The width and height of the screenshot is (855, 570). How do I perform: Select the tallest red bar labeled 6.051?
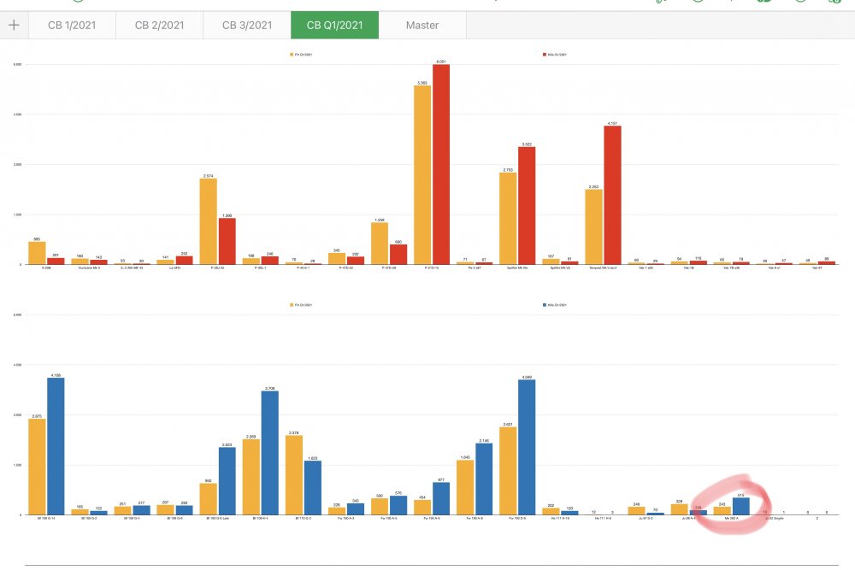click(441, 165)
